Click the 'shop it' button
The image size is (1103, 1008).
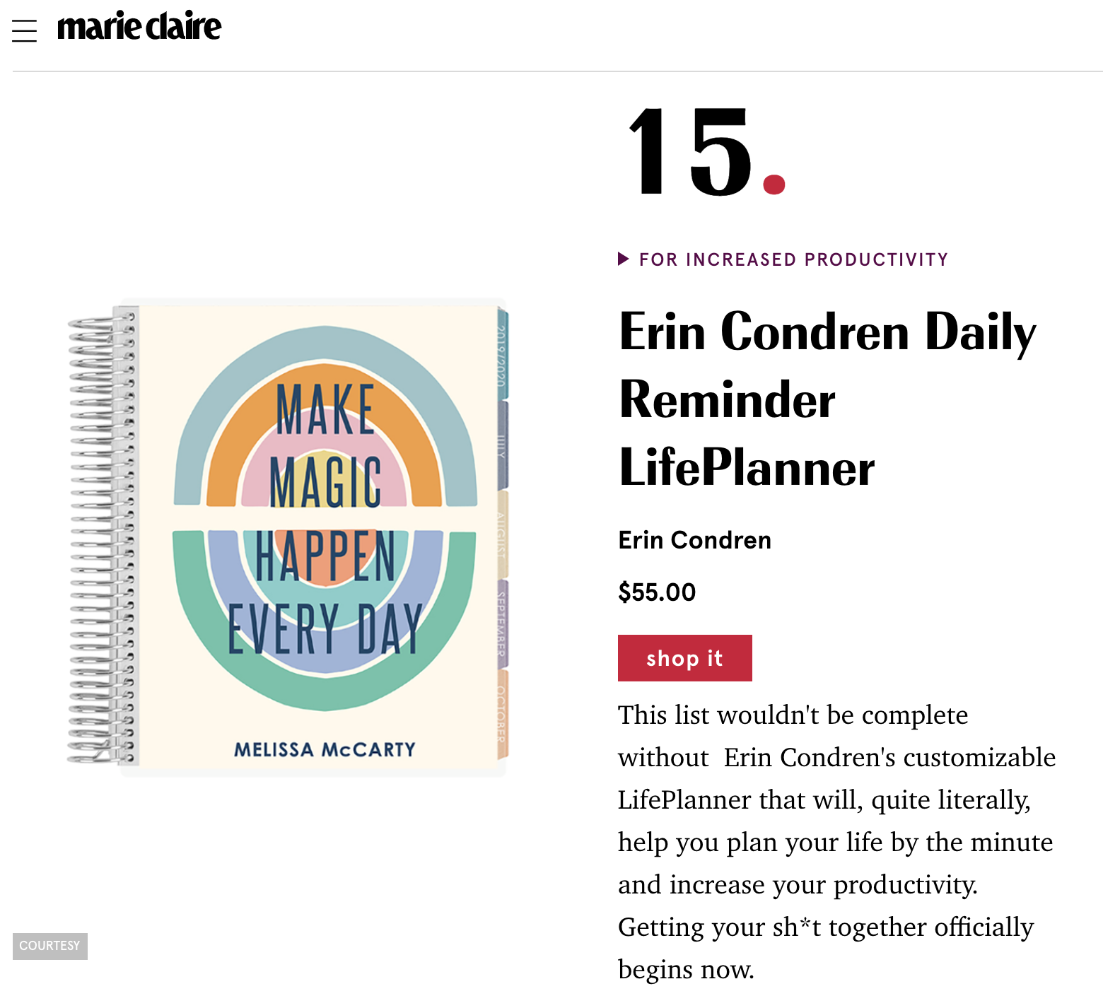coord(684,657)
